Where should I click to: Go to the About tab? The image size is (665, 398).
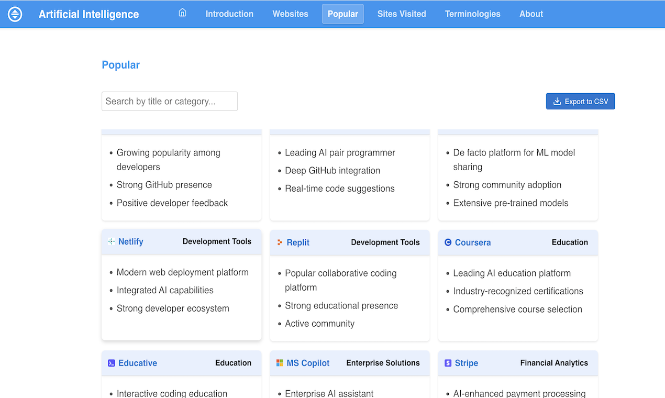point(531,14)
